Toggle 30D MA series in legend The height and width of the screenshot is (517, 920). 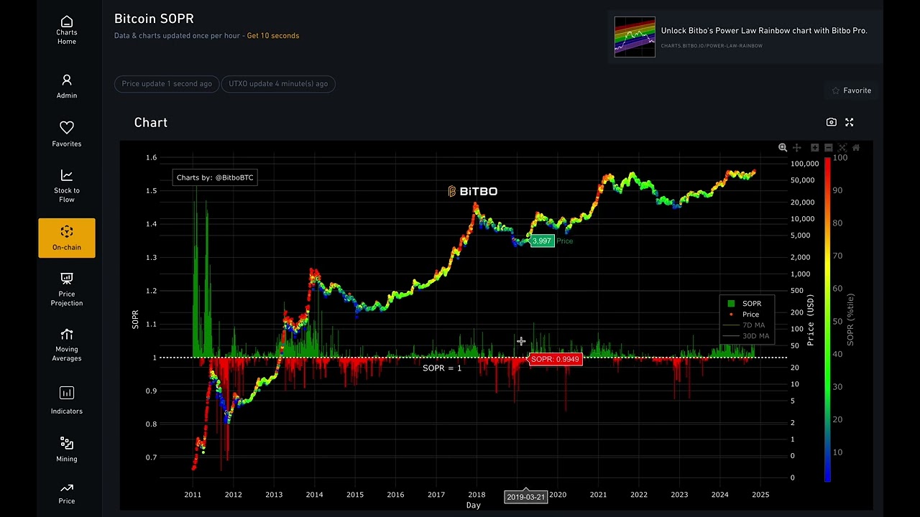click(x=745, y=336)
